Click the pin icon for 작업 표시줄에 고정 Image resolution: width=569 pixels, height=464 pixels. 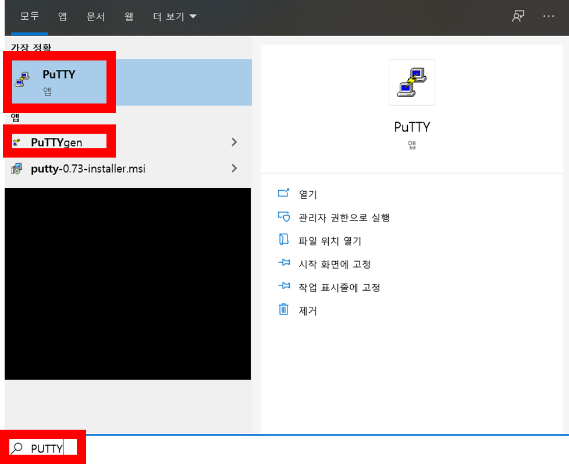(x=284, y=286)
